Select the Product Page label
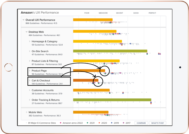This screenshot has width=189, height=134. pyautogui.click(x=39, y=71)
